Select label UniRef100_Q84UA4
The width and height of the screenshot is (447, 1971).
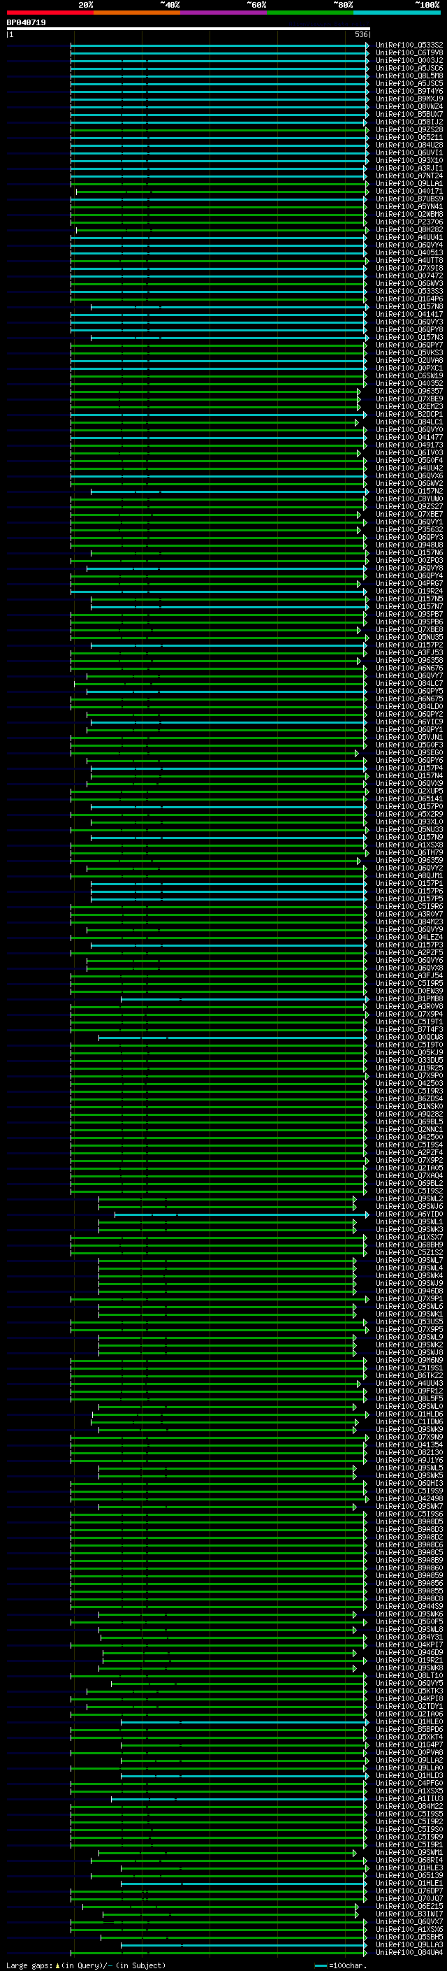pos(409,1953)
